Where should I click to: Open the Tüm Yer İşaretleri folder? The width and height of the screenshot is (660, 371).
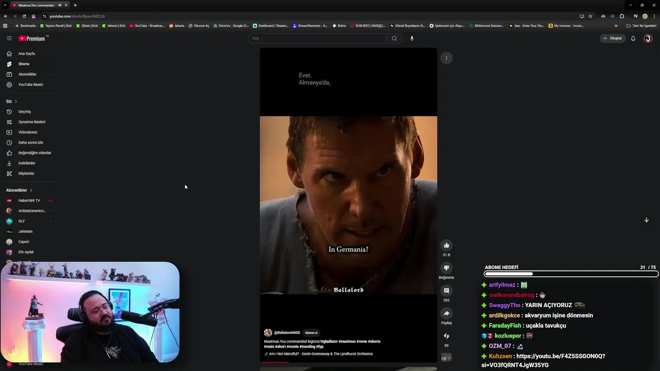tap(641, 26)
